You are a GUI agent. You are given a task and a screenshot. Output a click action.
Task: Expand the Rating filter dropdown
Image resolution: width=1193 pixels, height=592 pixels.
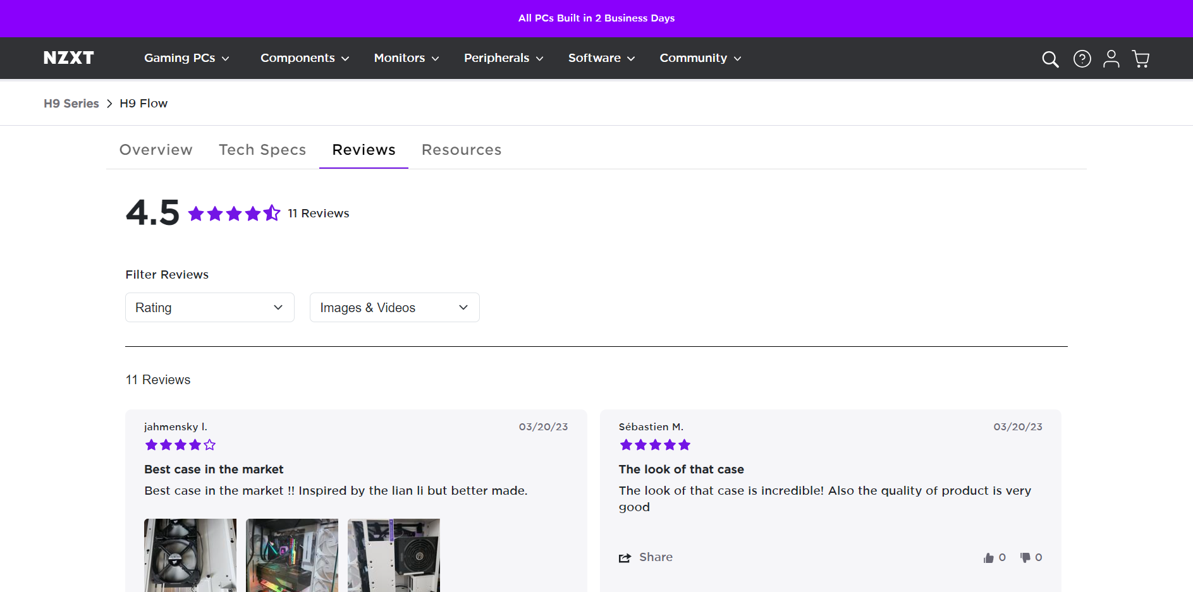[209, 308]
